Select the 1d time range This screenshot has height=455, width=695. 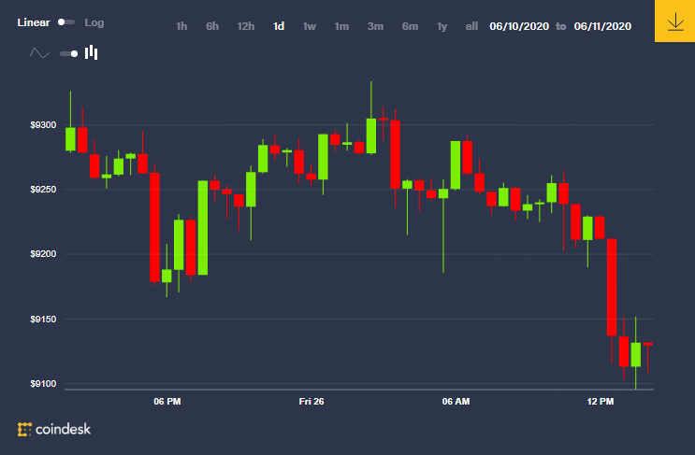(x=279, y=26)
